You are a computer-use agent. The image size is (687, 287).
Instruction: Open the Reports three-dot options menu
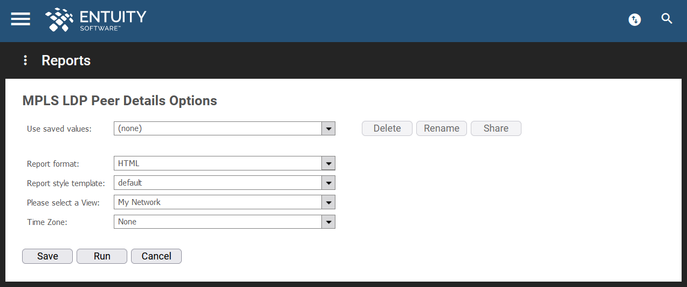pyautogui.click(x=25, y=60)
